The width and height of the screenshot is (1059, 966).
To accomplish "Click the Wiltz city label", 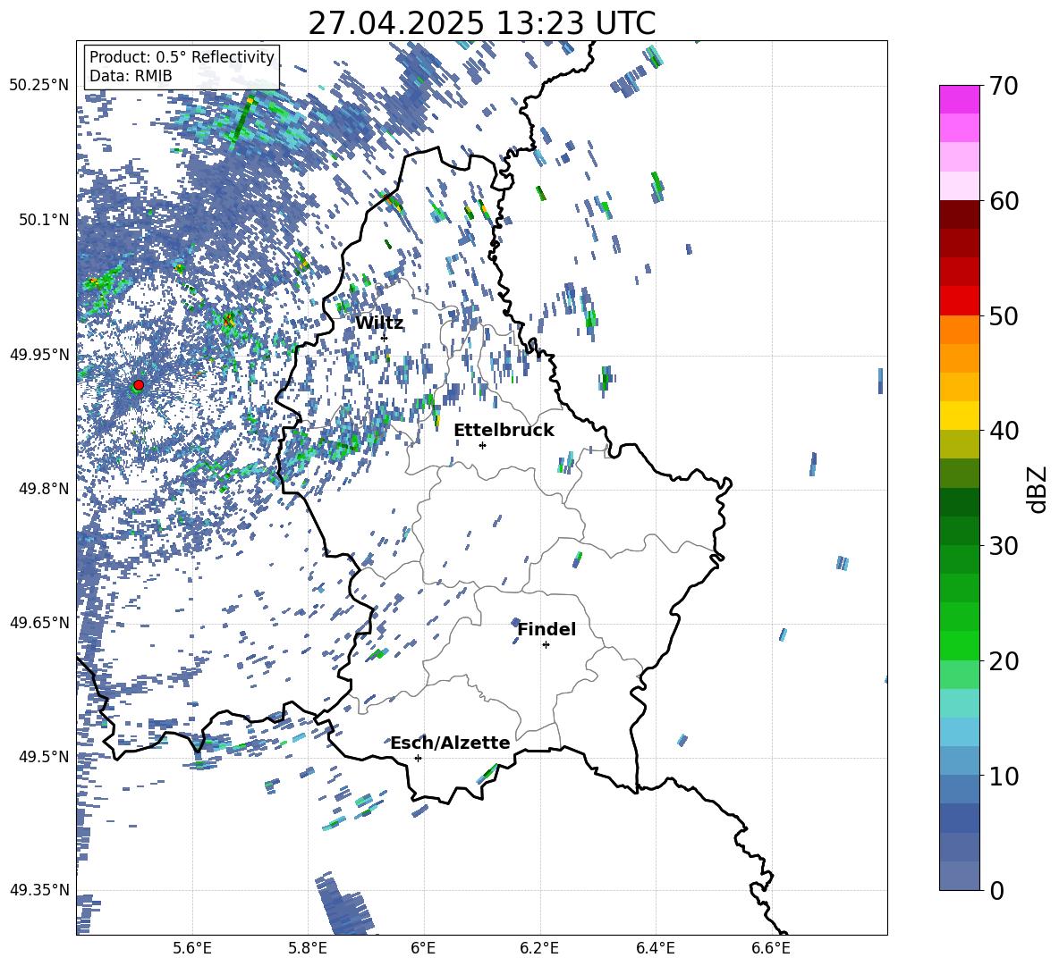I will pos(379,323).
